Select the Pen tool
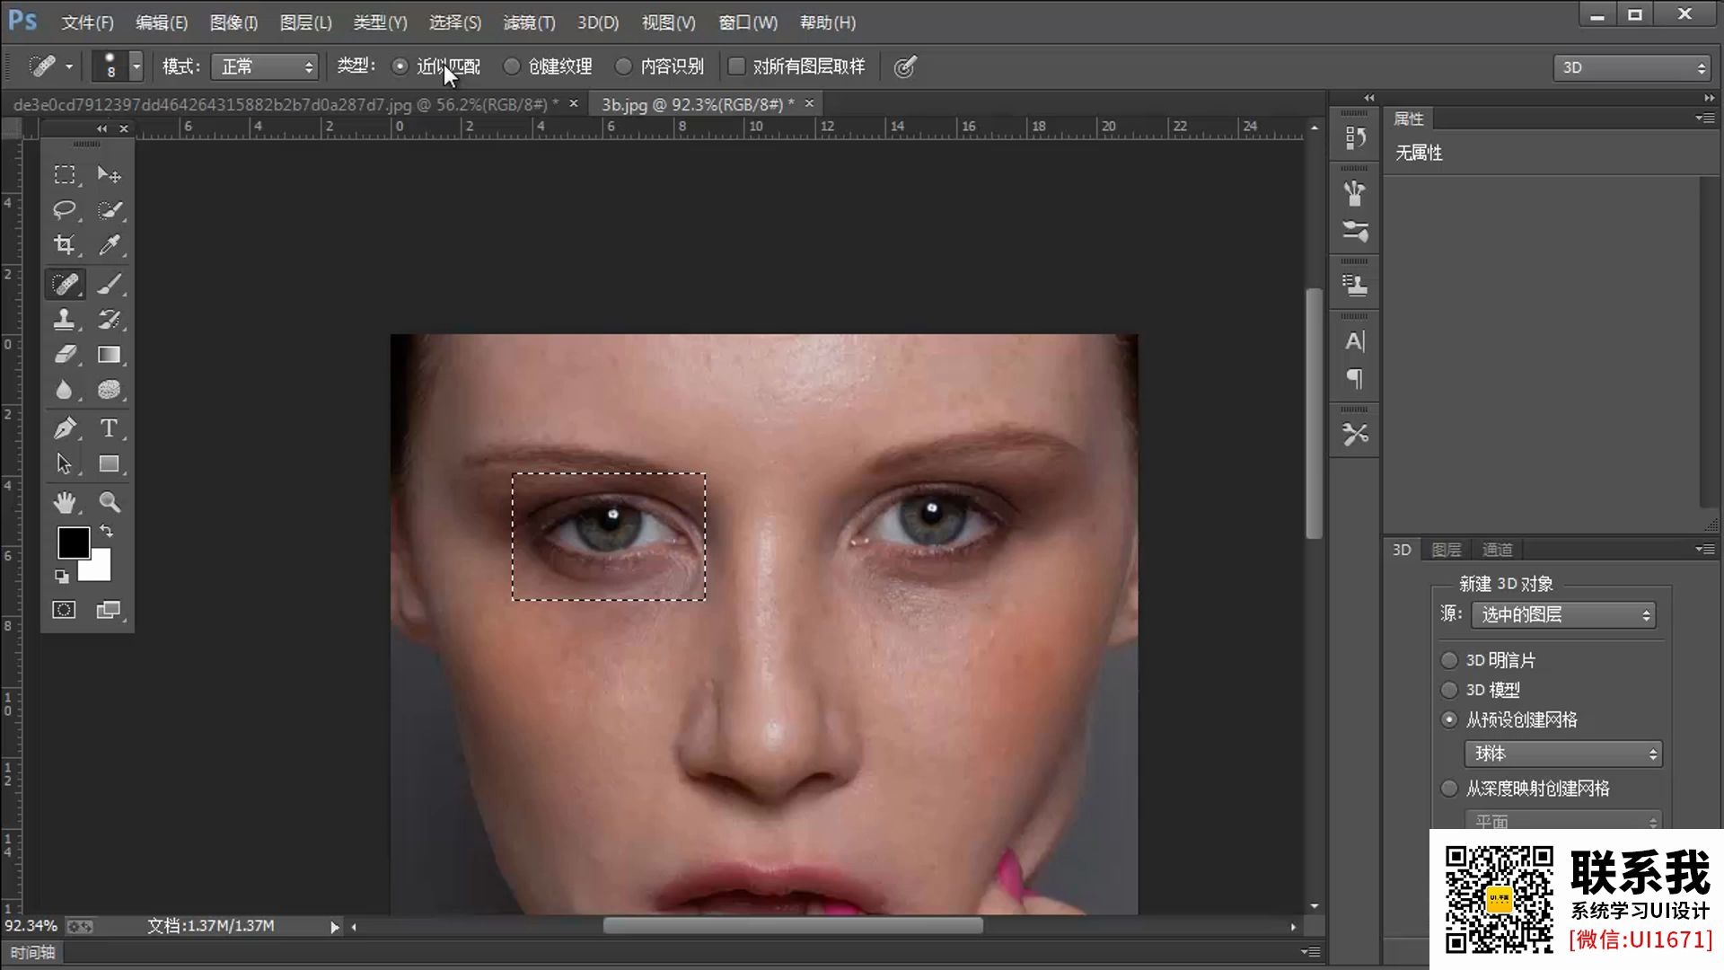 click(64, 428)
